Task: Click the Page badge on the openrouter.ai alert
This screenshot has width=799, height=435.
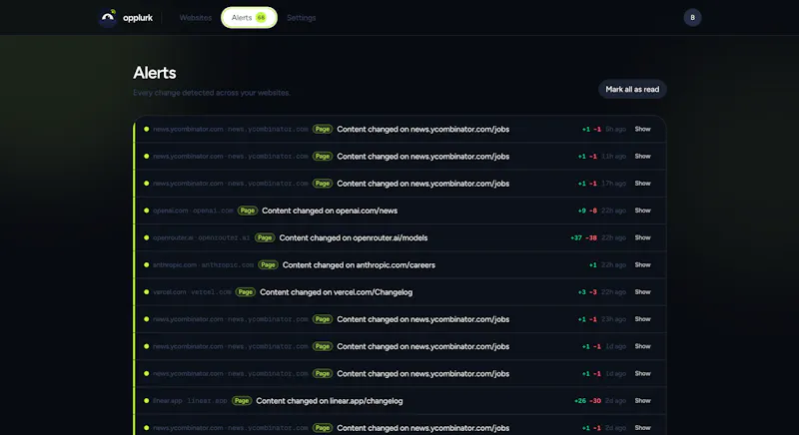Action: tap(265, 237)
